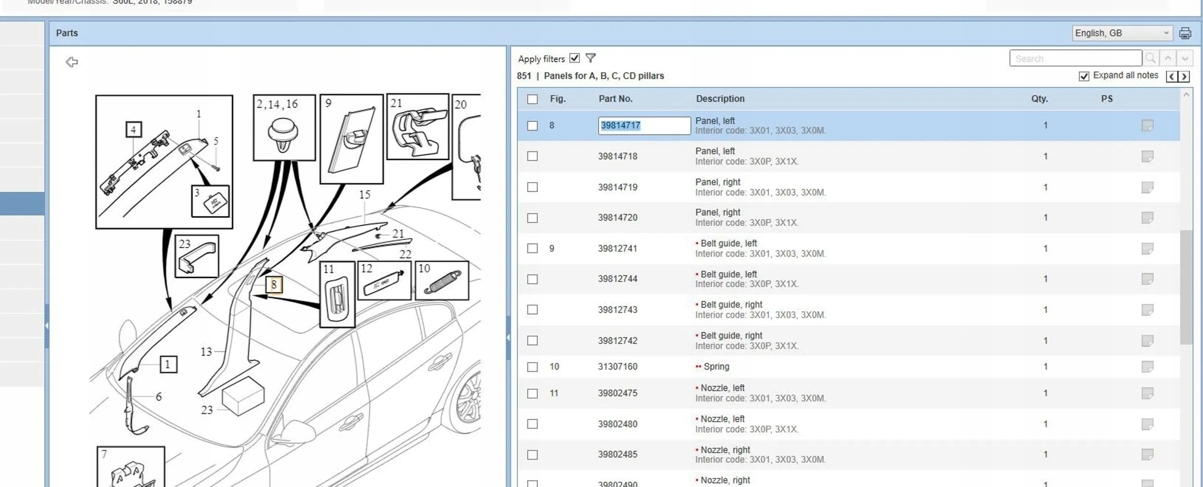Collapse the left sidebar handle

pos(47,325)
